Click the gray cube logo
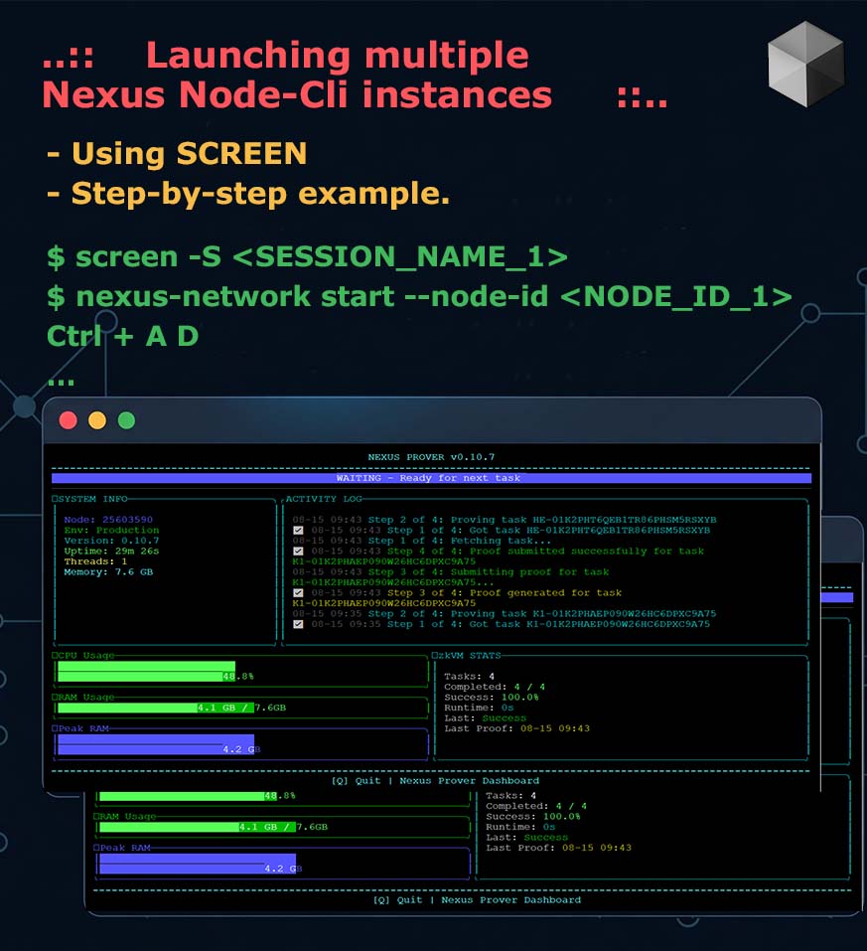The image size is (867, 951). [x=805, y=65]
